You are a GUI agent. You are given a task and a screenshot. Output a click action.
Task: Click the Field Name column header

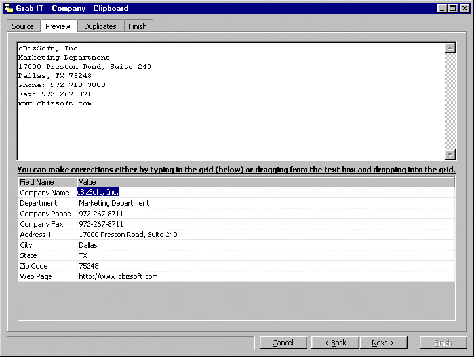(47, 182)
